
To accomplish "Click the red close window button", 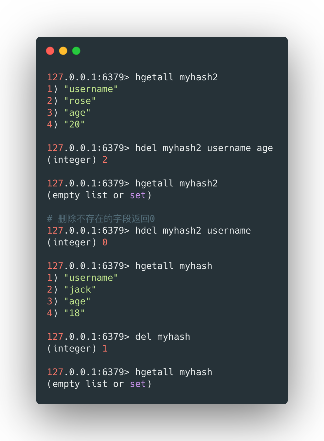I will (50, 51).
